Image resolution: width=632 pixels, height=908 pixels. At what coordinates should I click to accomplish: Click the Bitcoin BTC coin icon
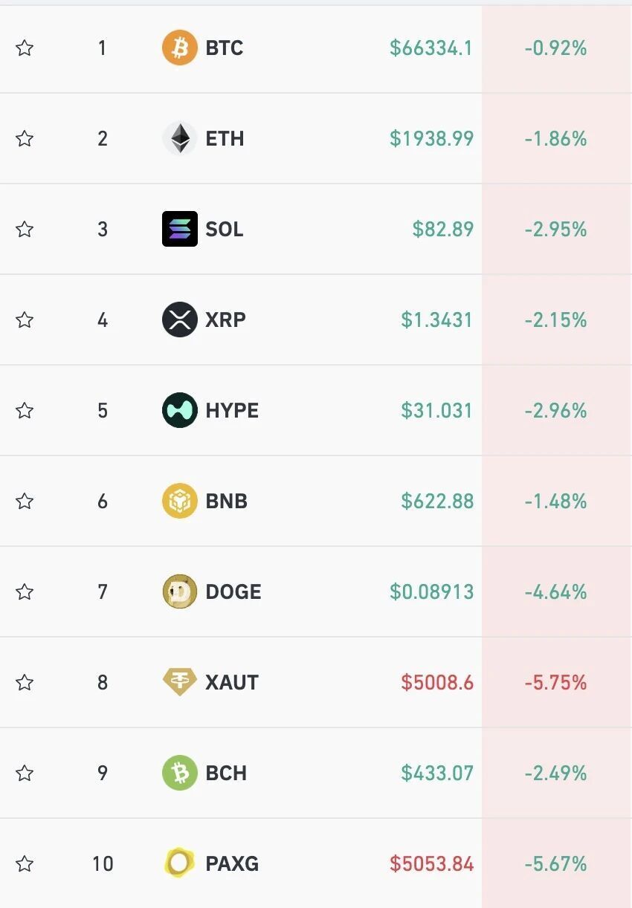click(x=179, y=48)
